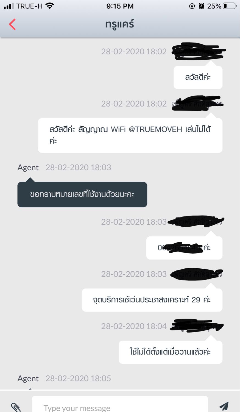The height and width of the screenshot is (412, 240).
Task: Tap the ประชาสงเคราะห์ 29 location message
Action: tap(152, 300)
